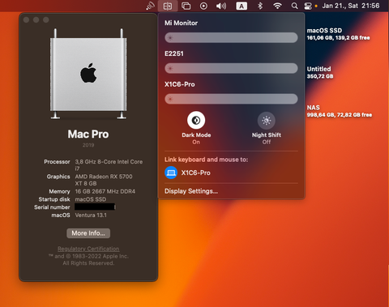The image size is (389, 307).
Task: Click the blacked-out serial number field
Action: pos(95,207)
